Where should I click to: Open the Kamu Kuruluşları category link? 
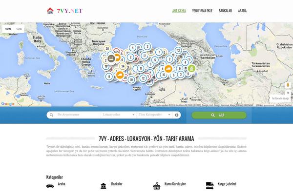click(175, 184)
